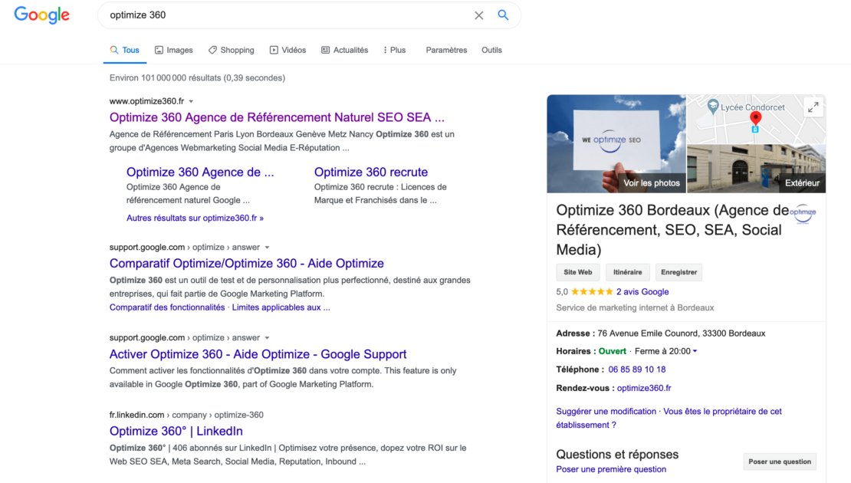Viewport: 851px width, 483px height.
Task: Click the Voir les photos thumbnail
Action: [x=616, y=144]
